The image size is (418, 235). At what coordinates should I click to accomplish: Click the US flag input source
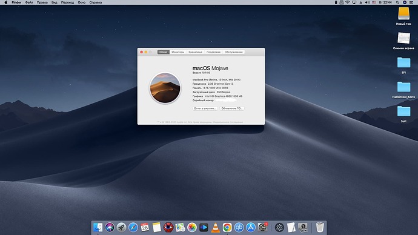(x=374, y=2)
